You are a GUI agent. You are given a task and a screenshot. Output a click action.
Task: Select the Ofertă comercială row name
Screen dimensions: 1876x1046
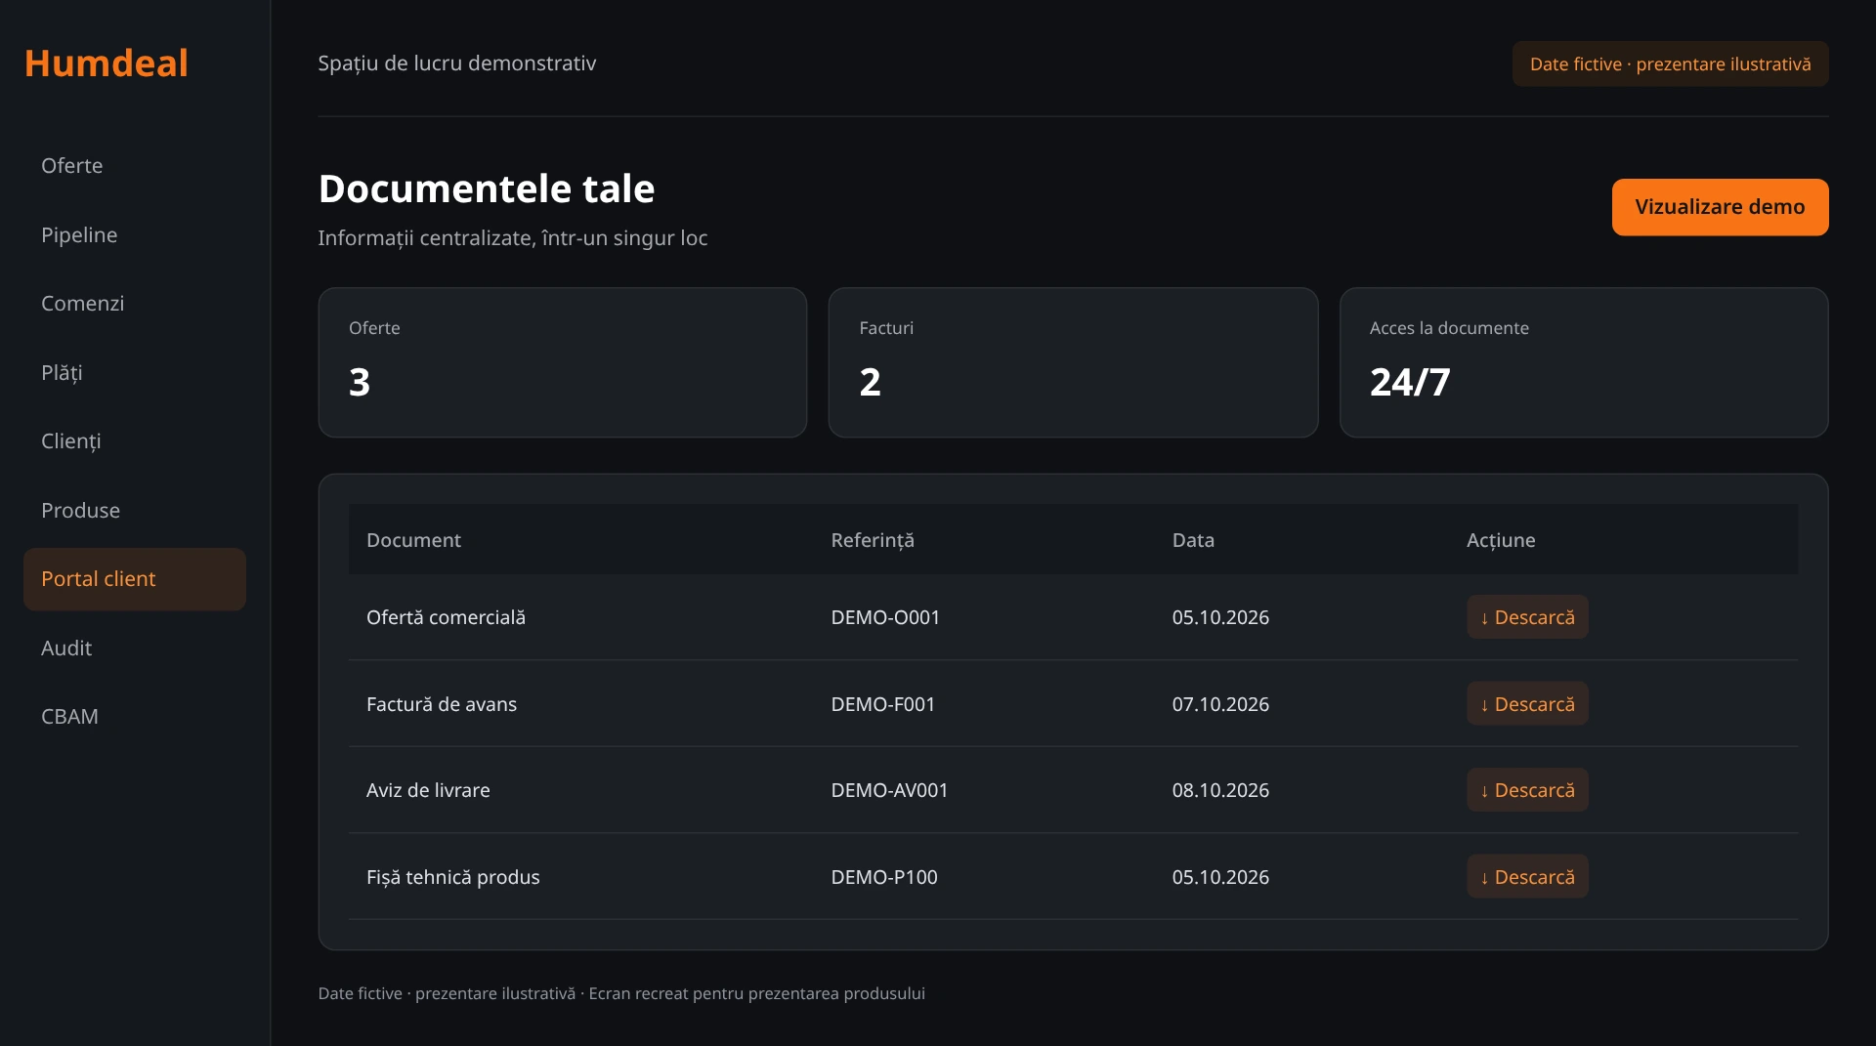(446, 617)
